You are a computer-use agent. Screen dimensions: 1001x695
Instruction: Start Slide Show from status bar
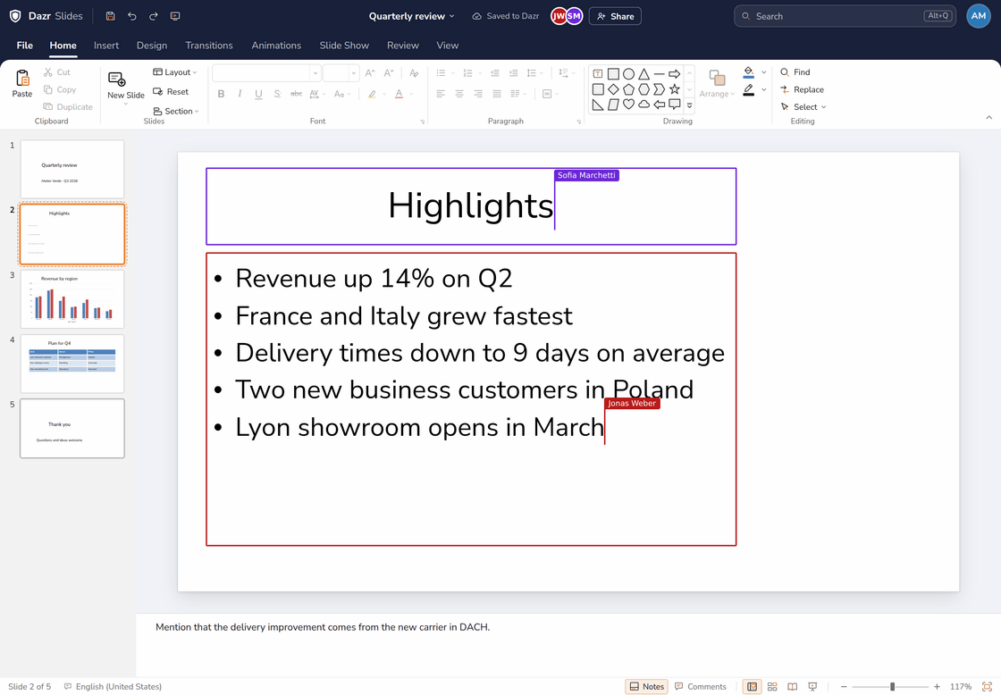coord(812,687)
